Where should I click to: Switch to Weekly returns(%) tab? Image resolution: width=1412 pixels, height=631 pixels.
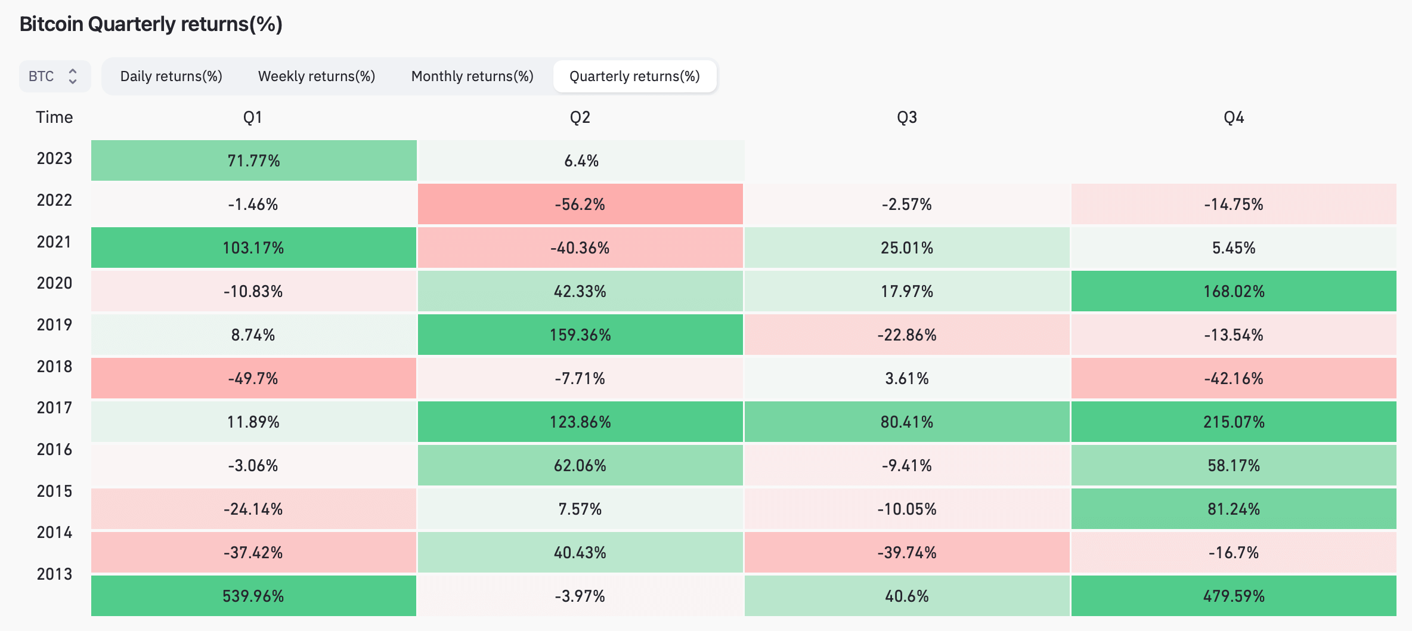pyautogui.click(x=317, y=76)
